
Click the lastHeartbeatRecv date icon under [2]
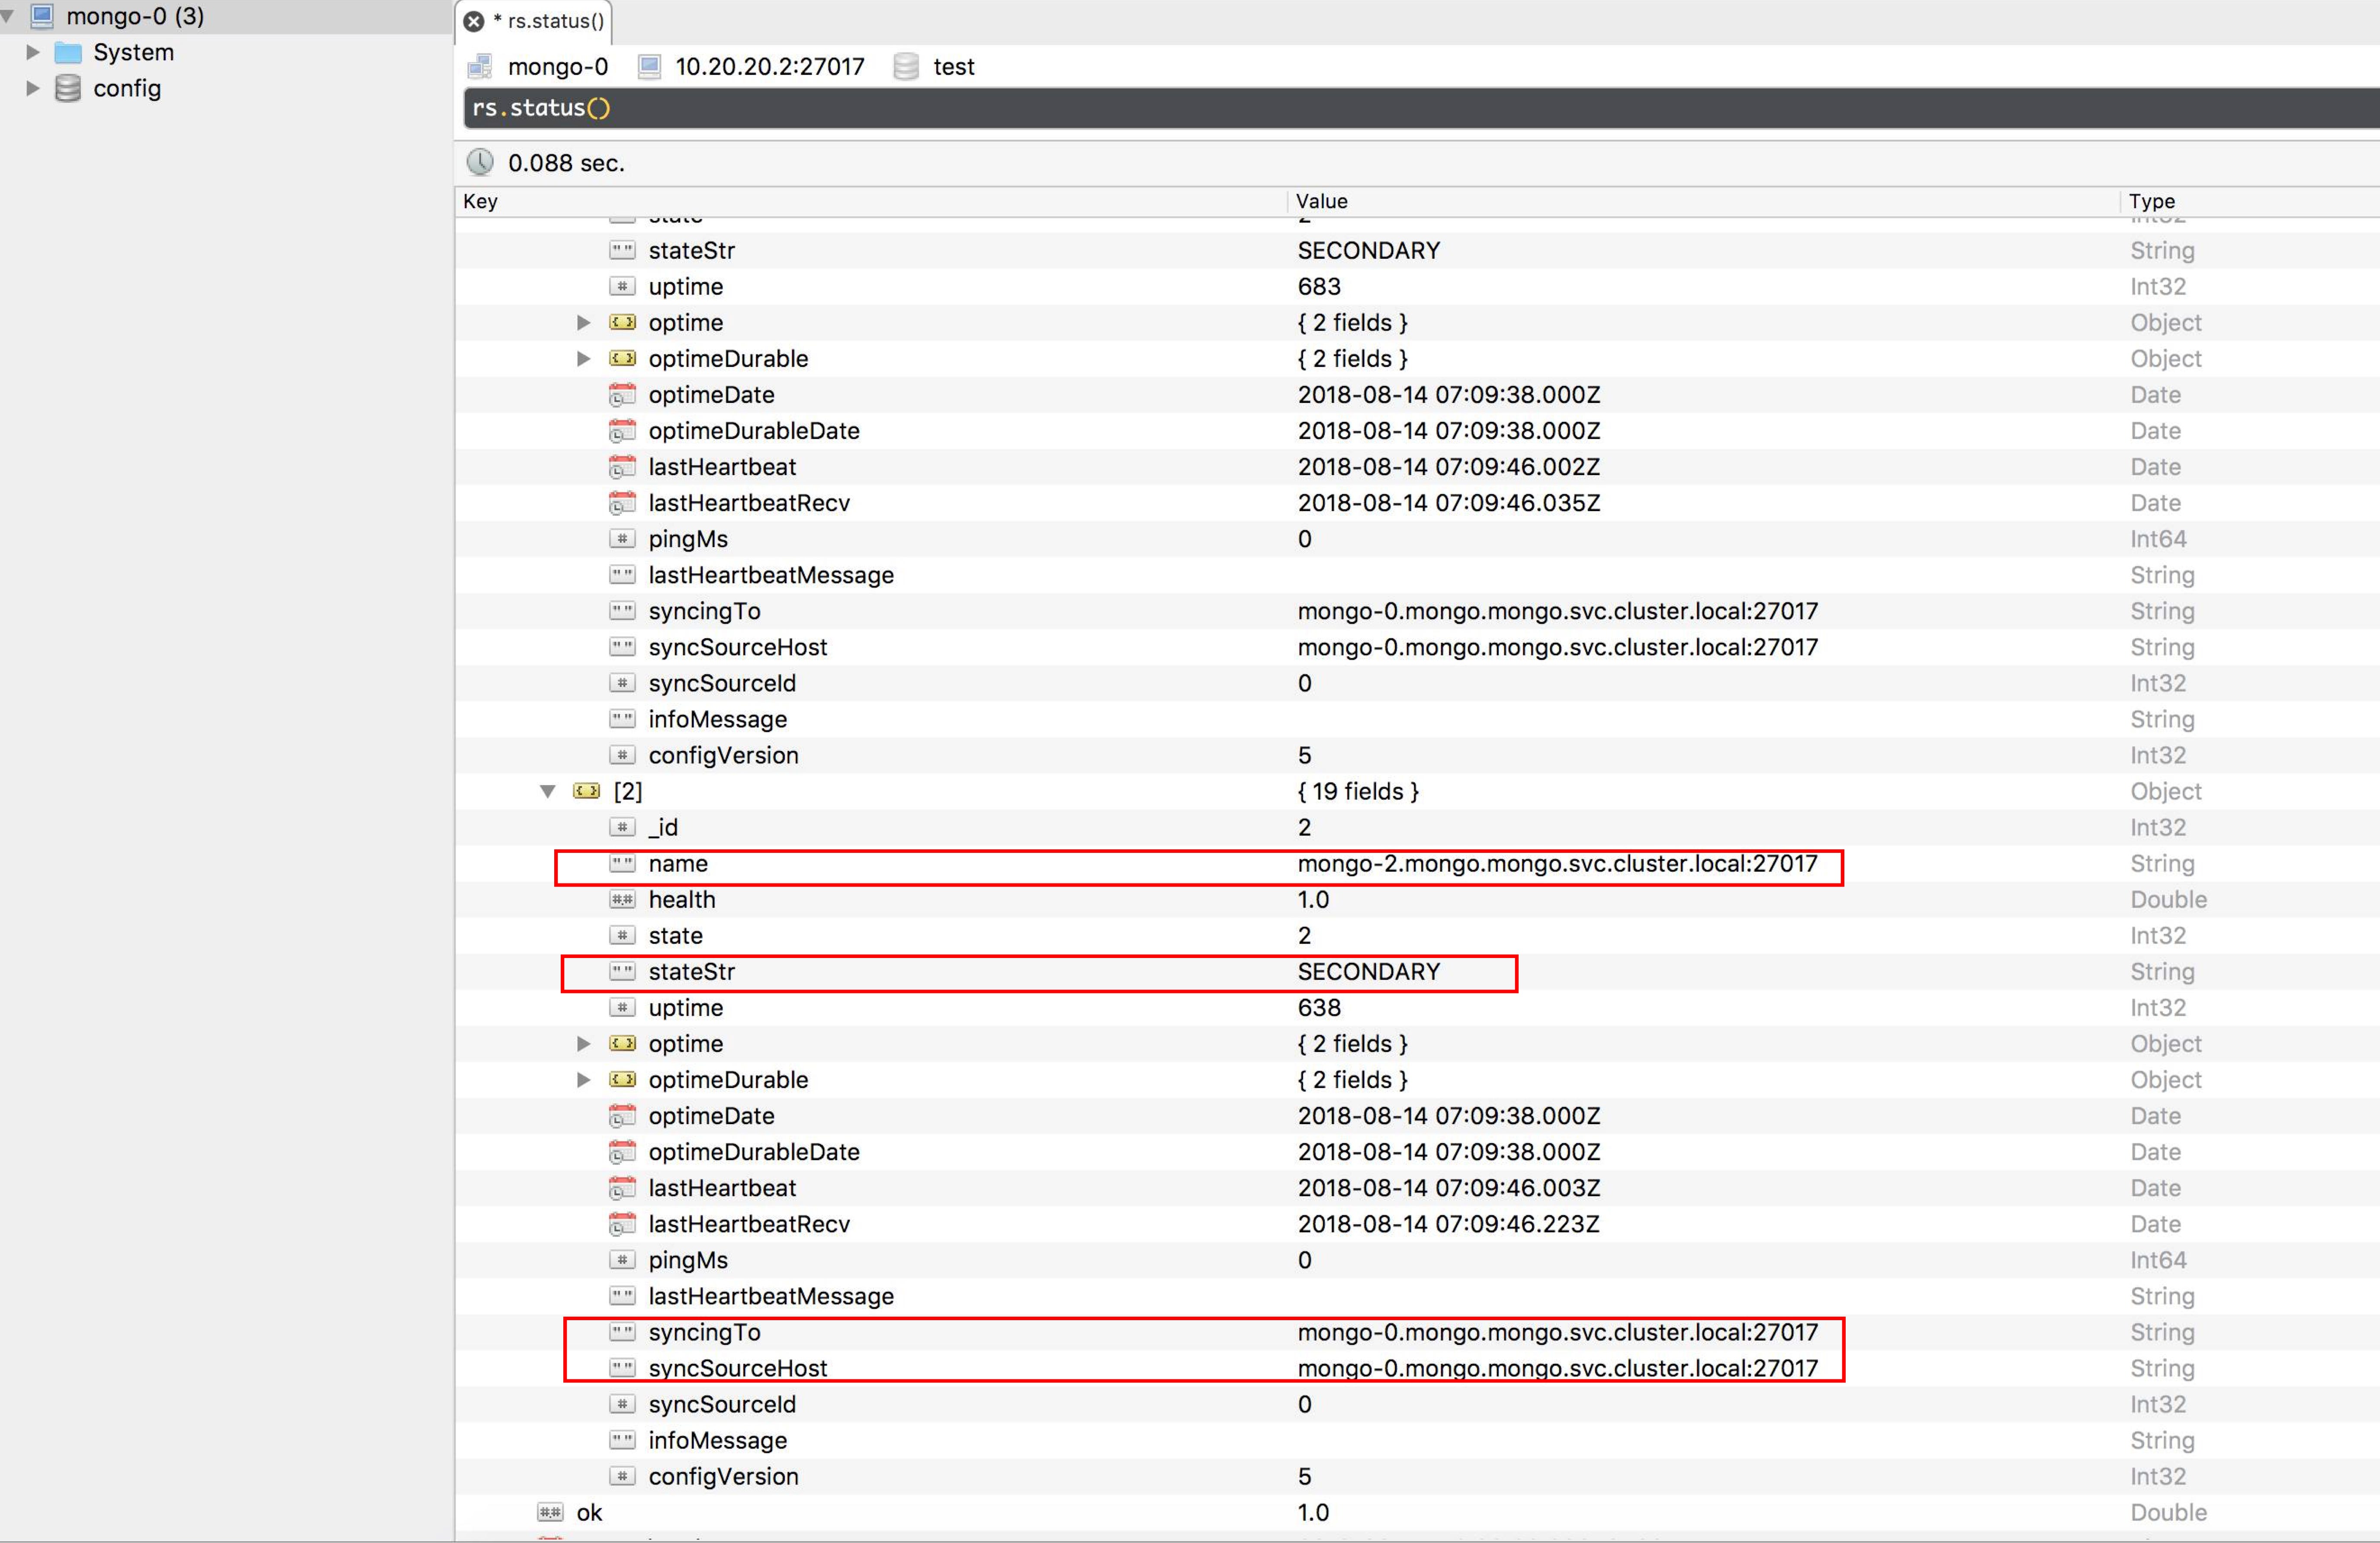point(622,1224)
